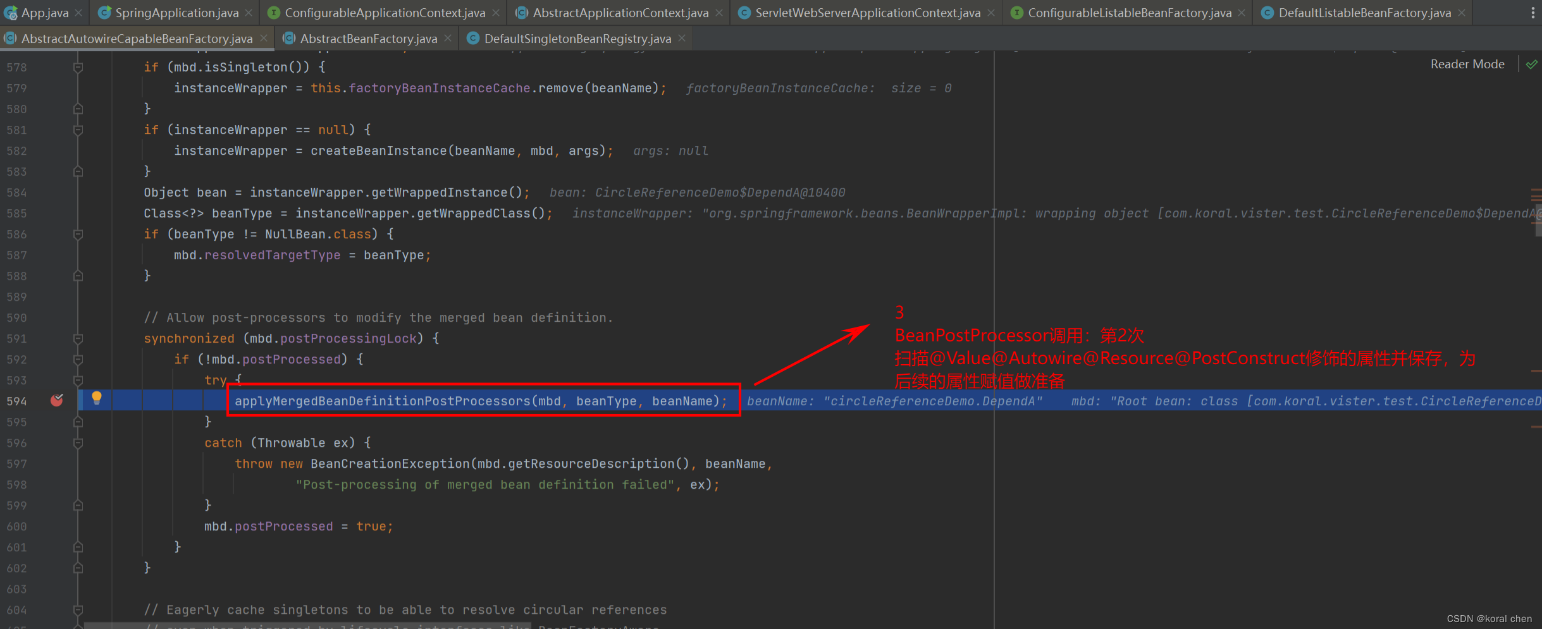Viewport: 1542px width, 629px height.
Task: Click getWrappedInstance on line 584
Action: [447, 192]
